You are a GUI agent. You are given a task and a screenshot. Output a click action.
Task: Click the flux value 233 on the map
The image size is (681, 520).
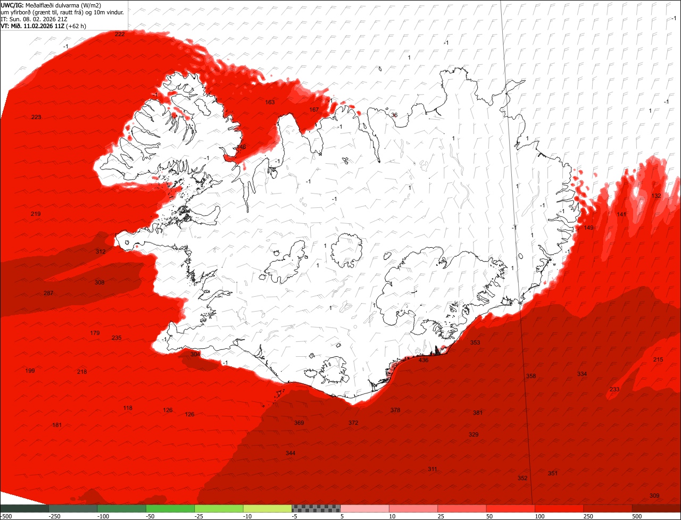(614, 389)
